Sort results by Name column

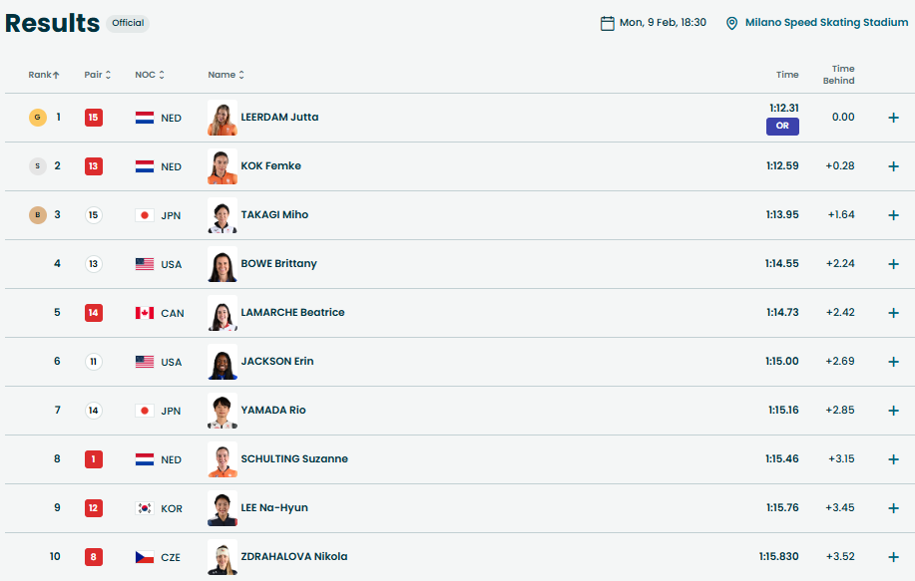(x=226, y=75)
